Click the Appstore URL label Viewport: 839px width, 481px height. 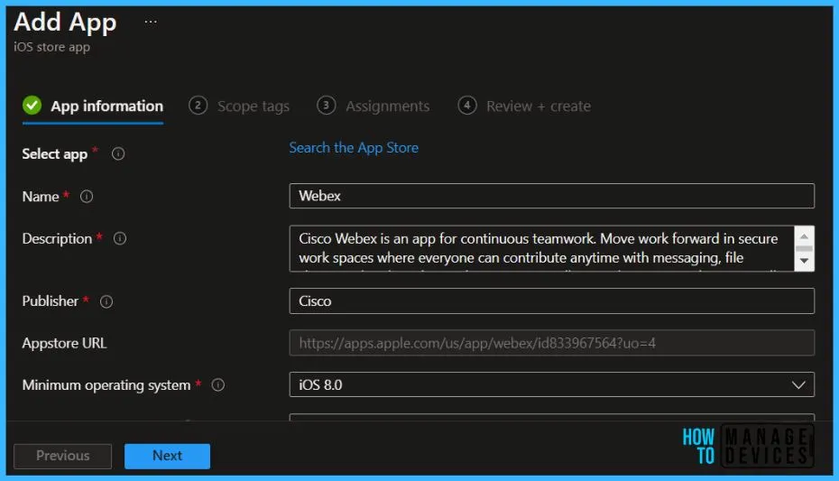pos(64,343)
